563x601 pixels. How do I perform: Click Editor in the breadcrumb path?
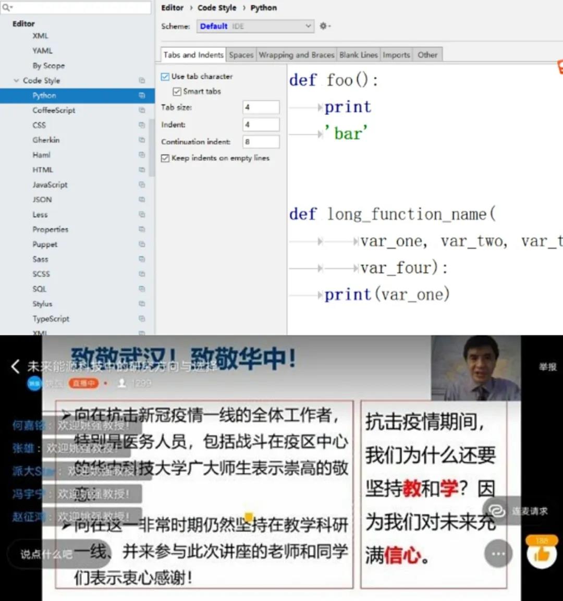(x=172, y=8)
